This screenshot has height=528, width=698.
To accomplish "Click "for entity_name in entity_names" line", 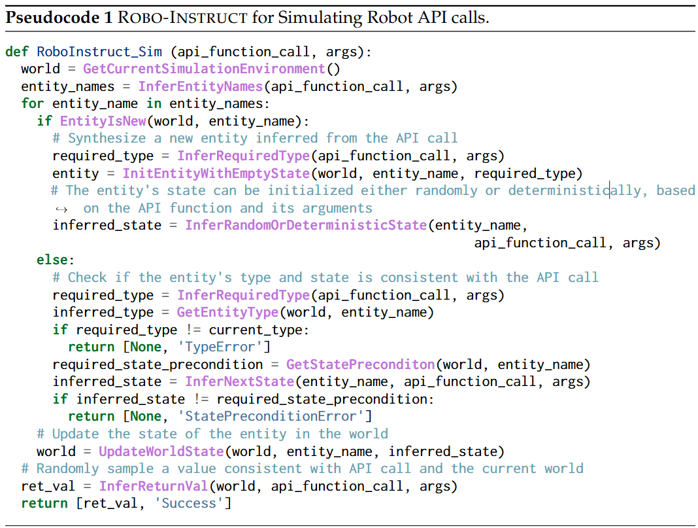I will [x=146, y=104].
